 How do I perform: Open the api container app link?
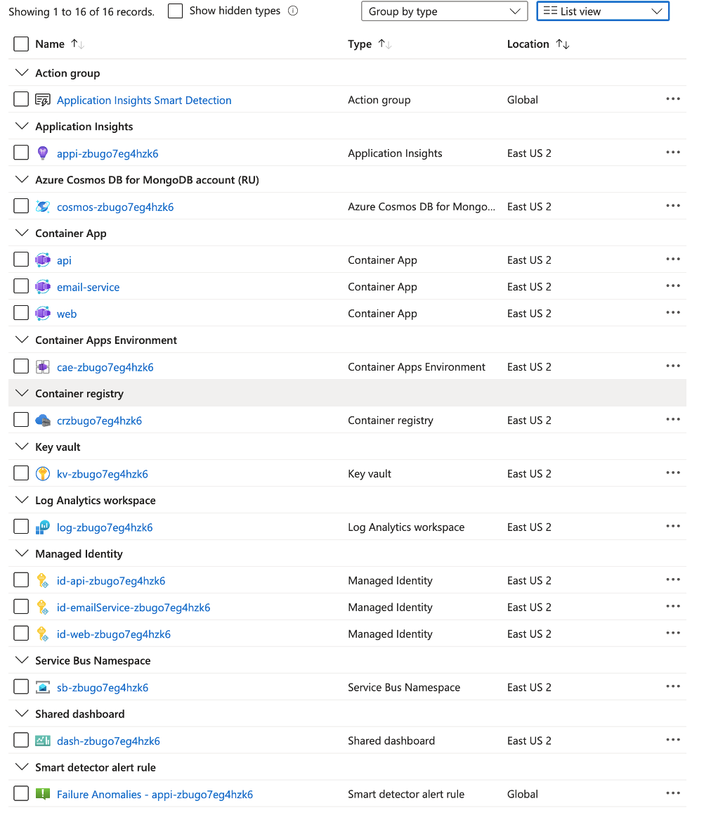click(x=64, y=261)
